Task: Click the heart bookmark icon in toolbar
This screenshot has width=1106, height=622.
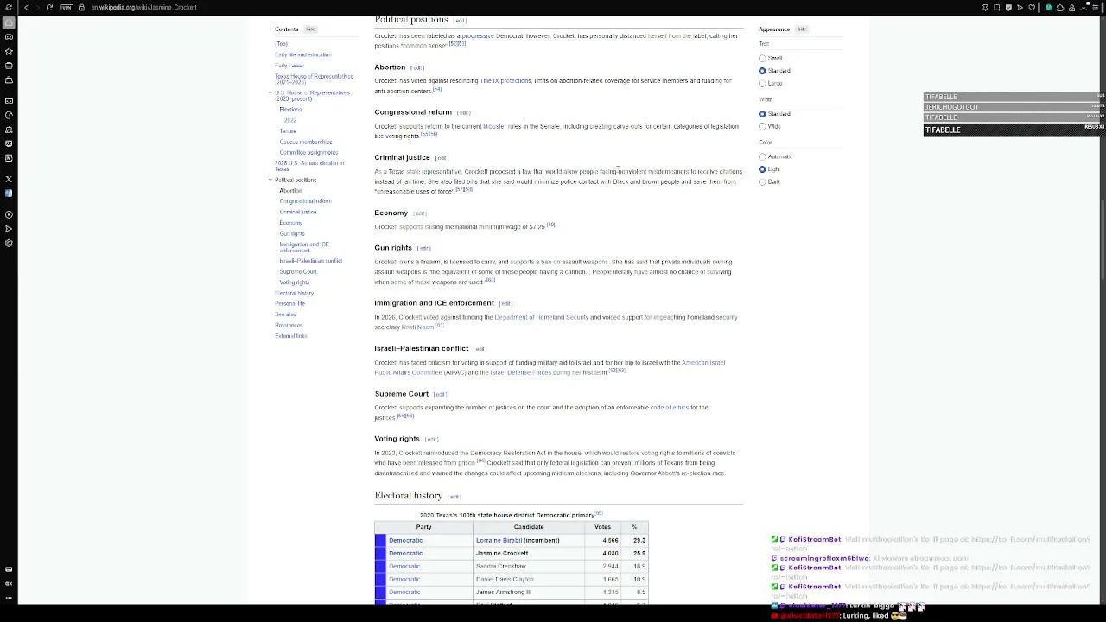Action: [x=1032, y=7]
